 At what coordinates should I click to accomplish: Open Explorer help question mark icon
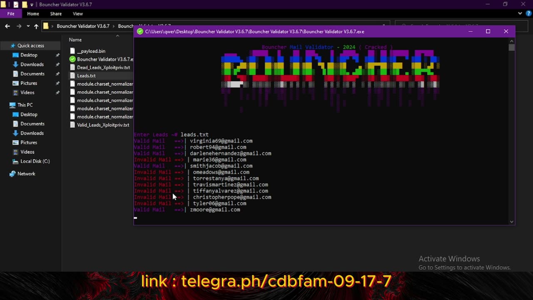(528, 14)
